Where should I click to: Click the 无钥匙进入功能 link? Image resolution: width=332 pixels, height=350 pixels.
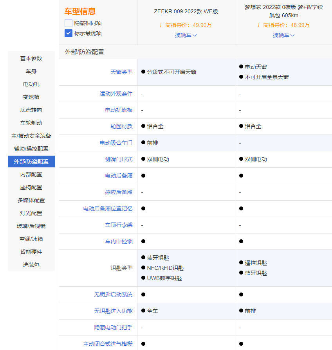click(113, 311)
